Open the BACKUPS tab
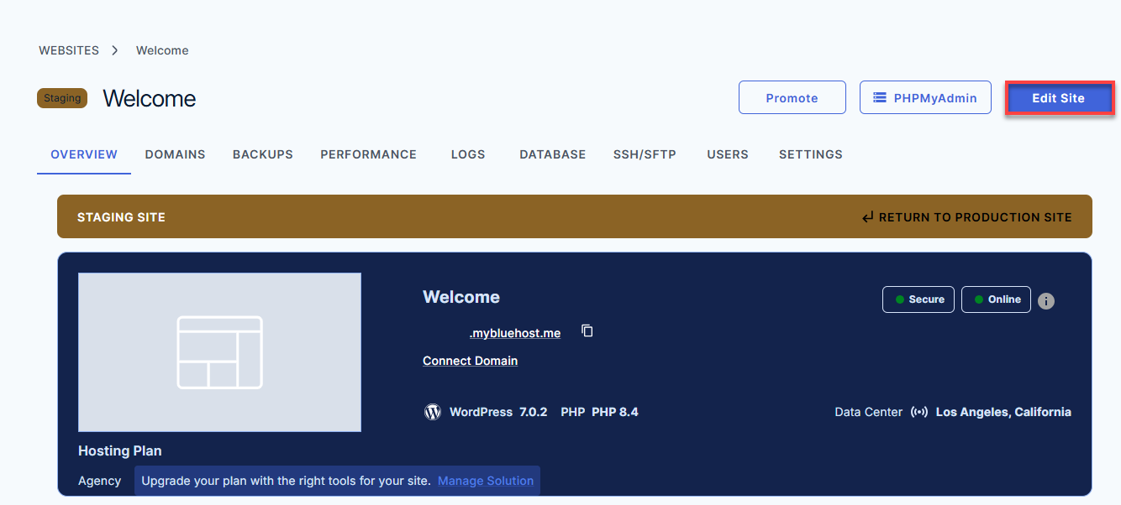 pos(263,154)
